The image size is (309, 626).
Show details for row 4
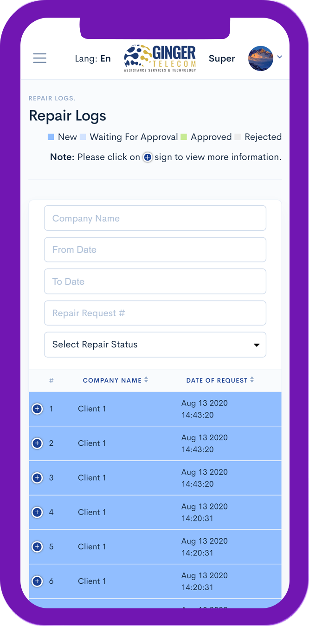tap(37, 512)
